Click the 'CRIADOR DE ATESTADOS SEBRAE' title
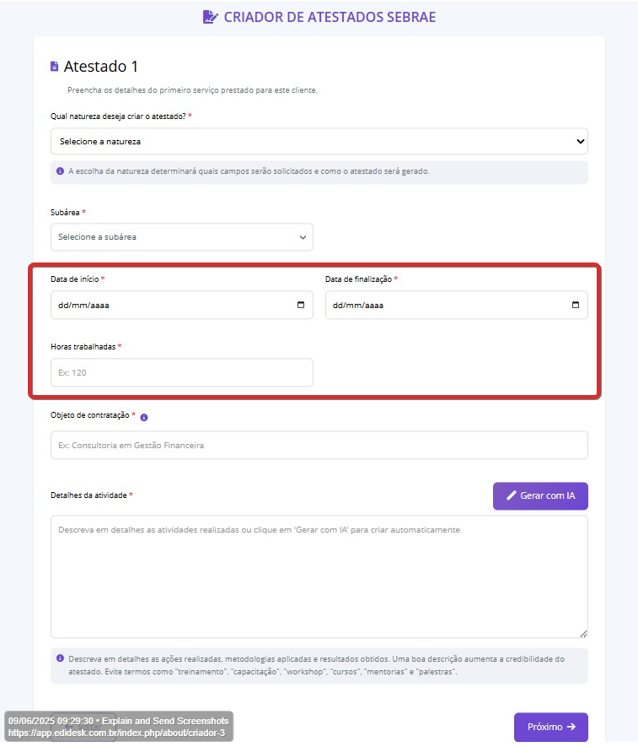 330,17
